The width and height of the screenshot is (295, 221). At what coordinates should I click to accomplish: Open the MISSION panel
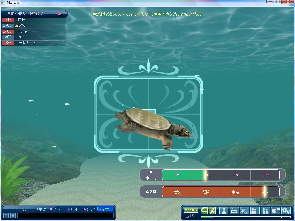coord(191,210)
